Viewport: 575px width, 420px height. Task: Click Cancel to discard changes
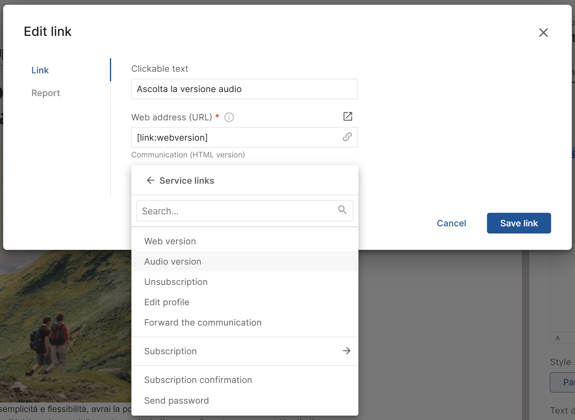click(451, 223)
